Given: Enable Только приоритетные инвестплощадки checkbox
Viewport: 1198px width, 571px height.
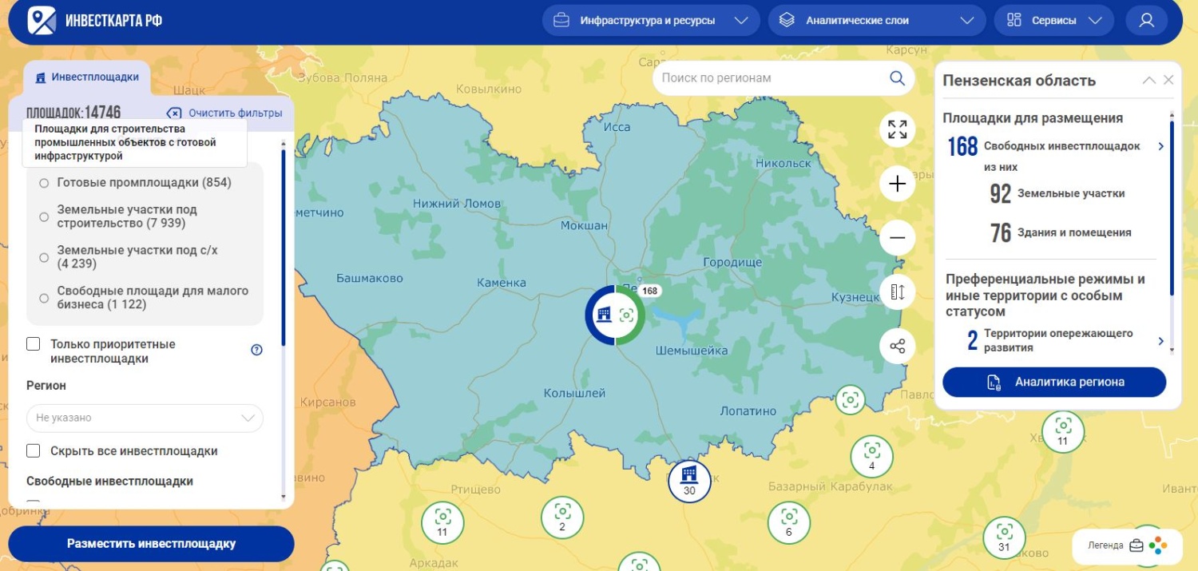Looking at the screenshot, I should click(x=34, y=344).
